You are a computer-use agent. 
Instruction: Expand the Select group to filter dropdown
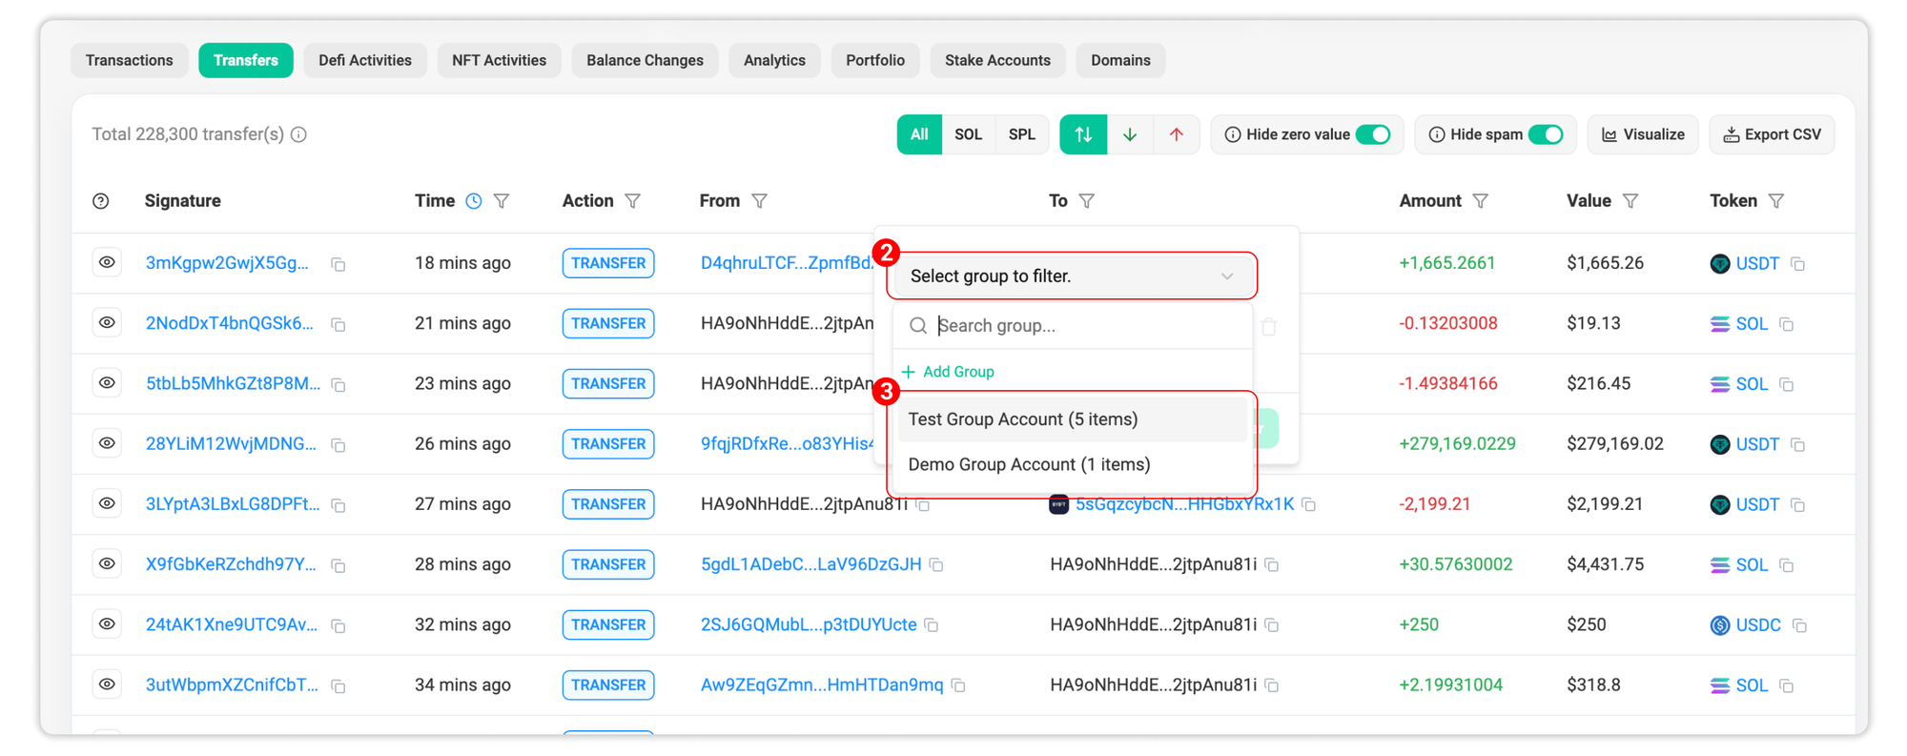(x=1072, y=276)
